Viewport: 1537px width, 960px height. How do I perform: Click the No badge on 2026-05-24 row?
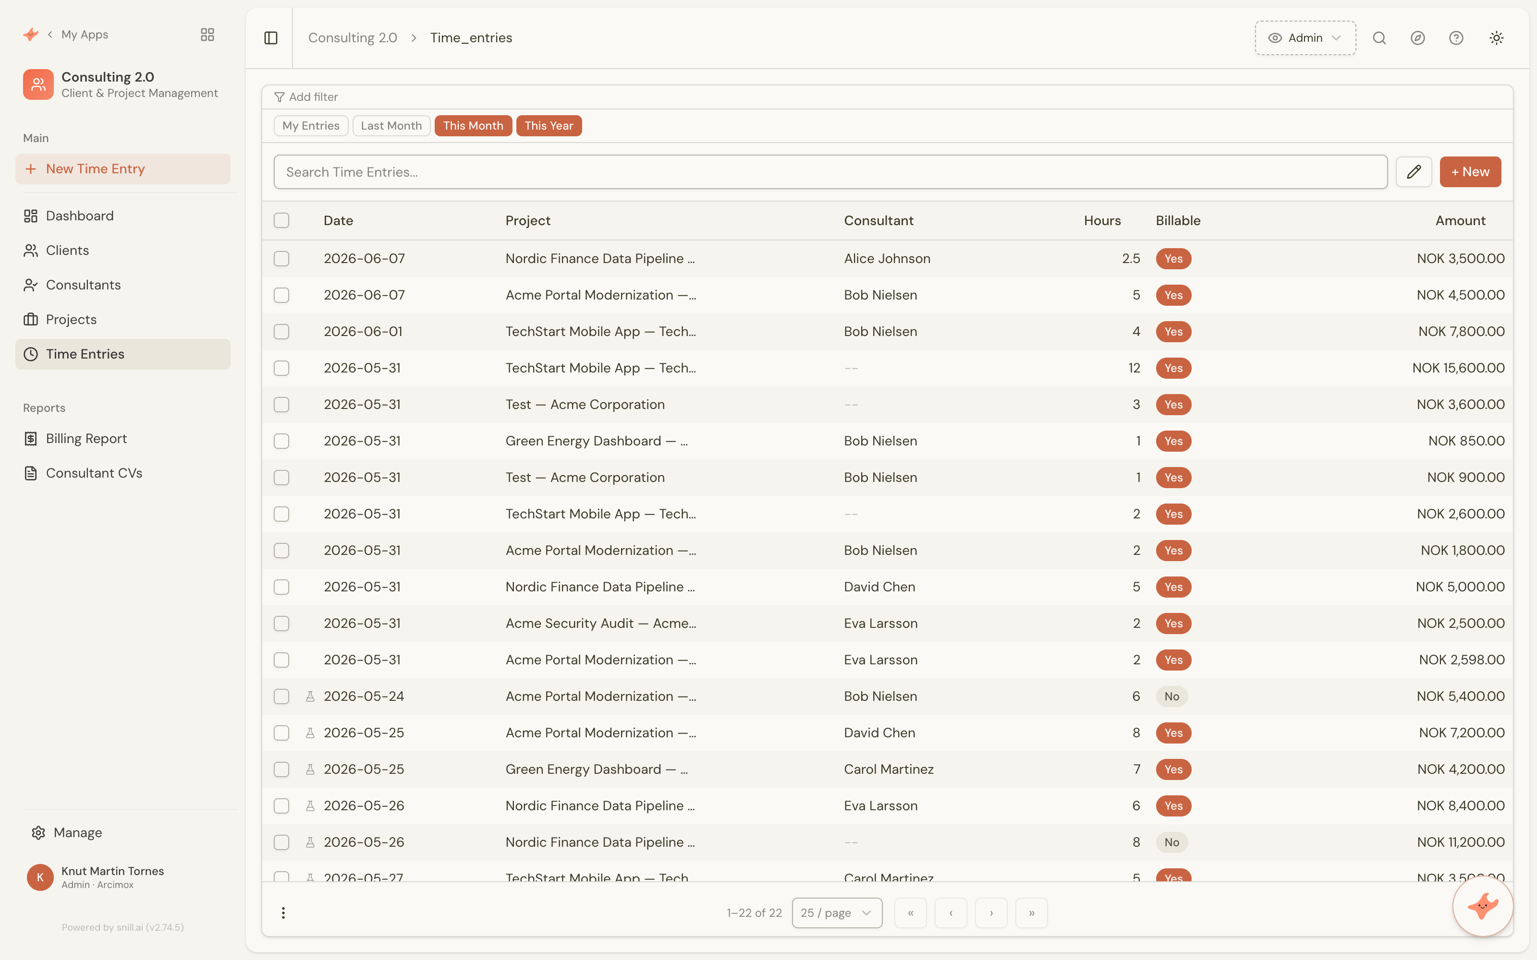pyautogui.click(x=1172, y=696)
